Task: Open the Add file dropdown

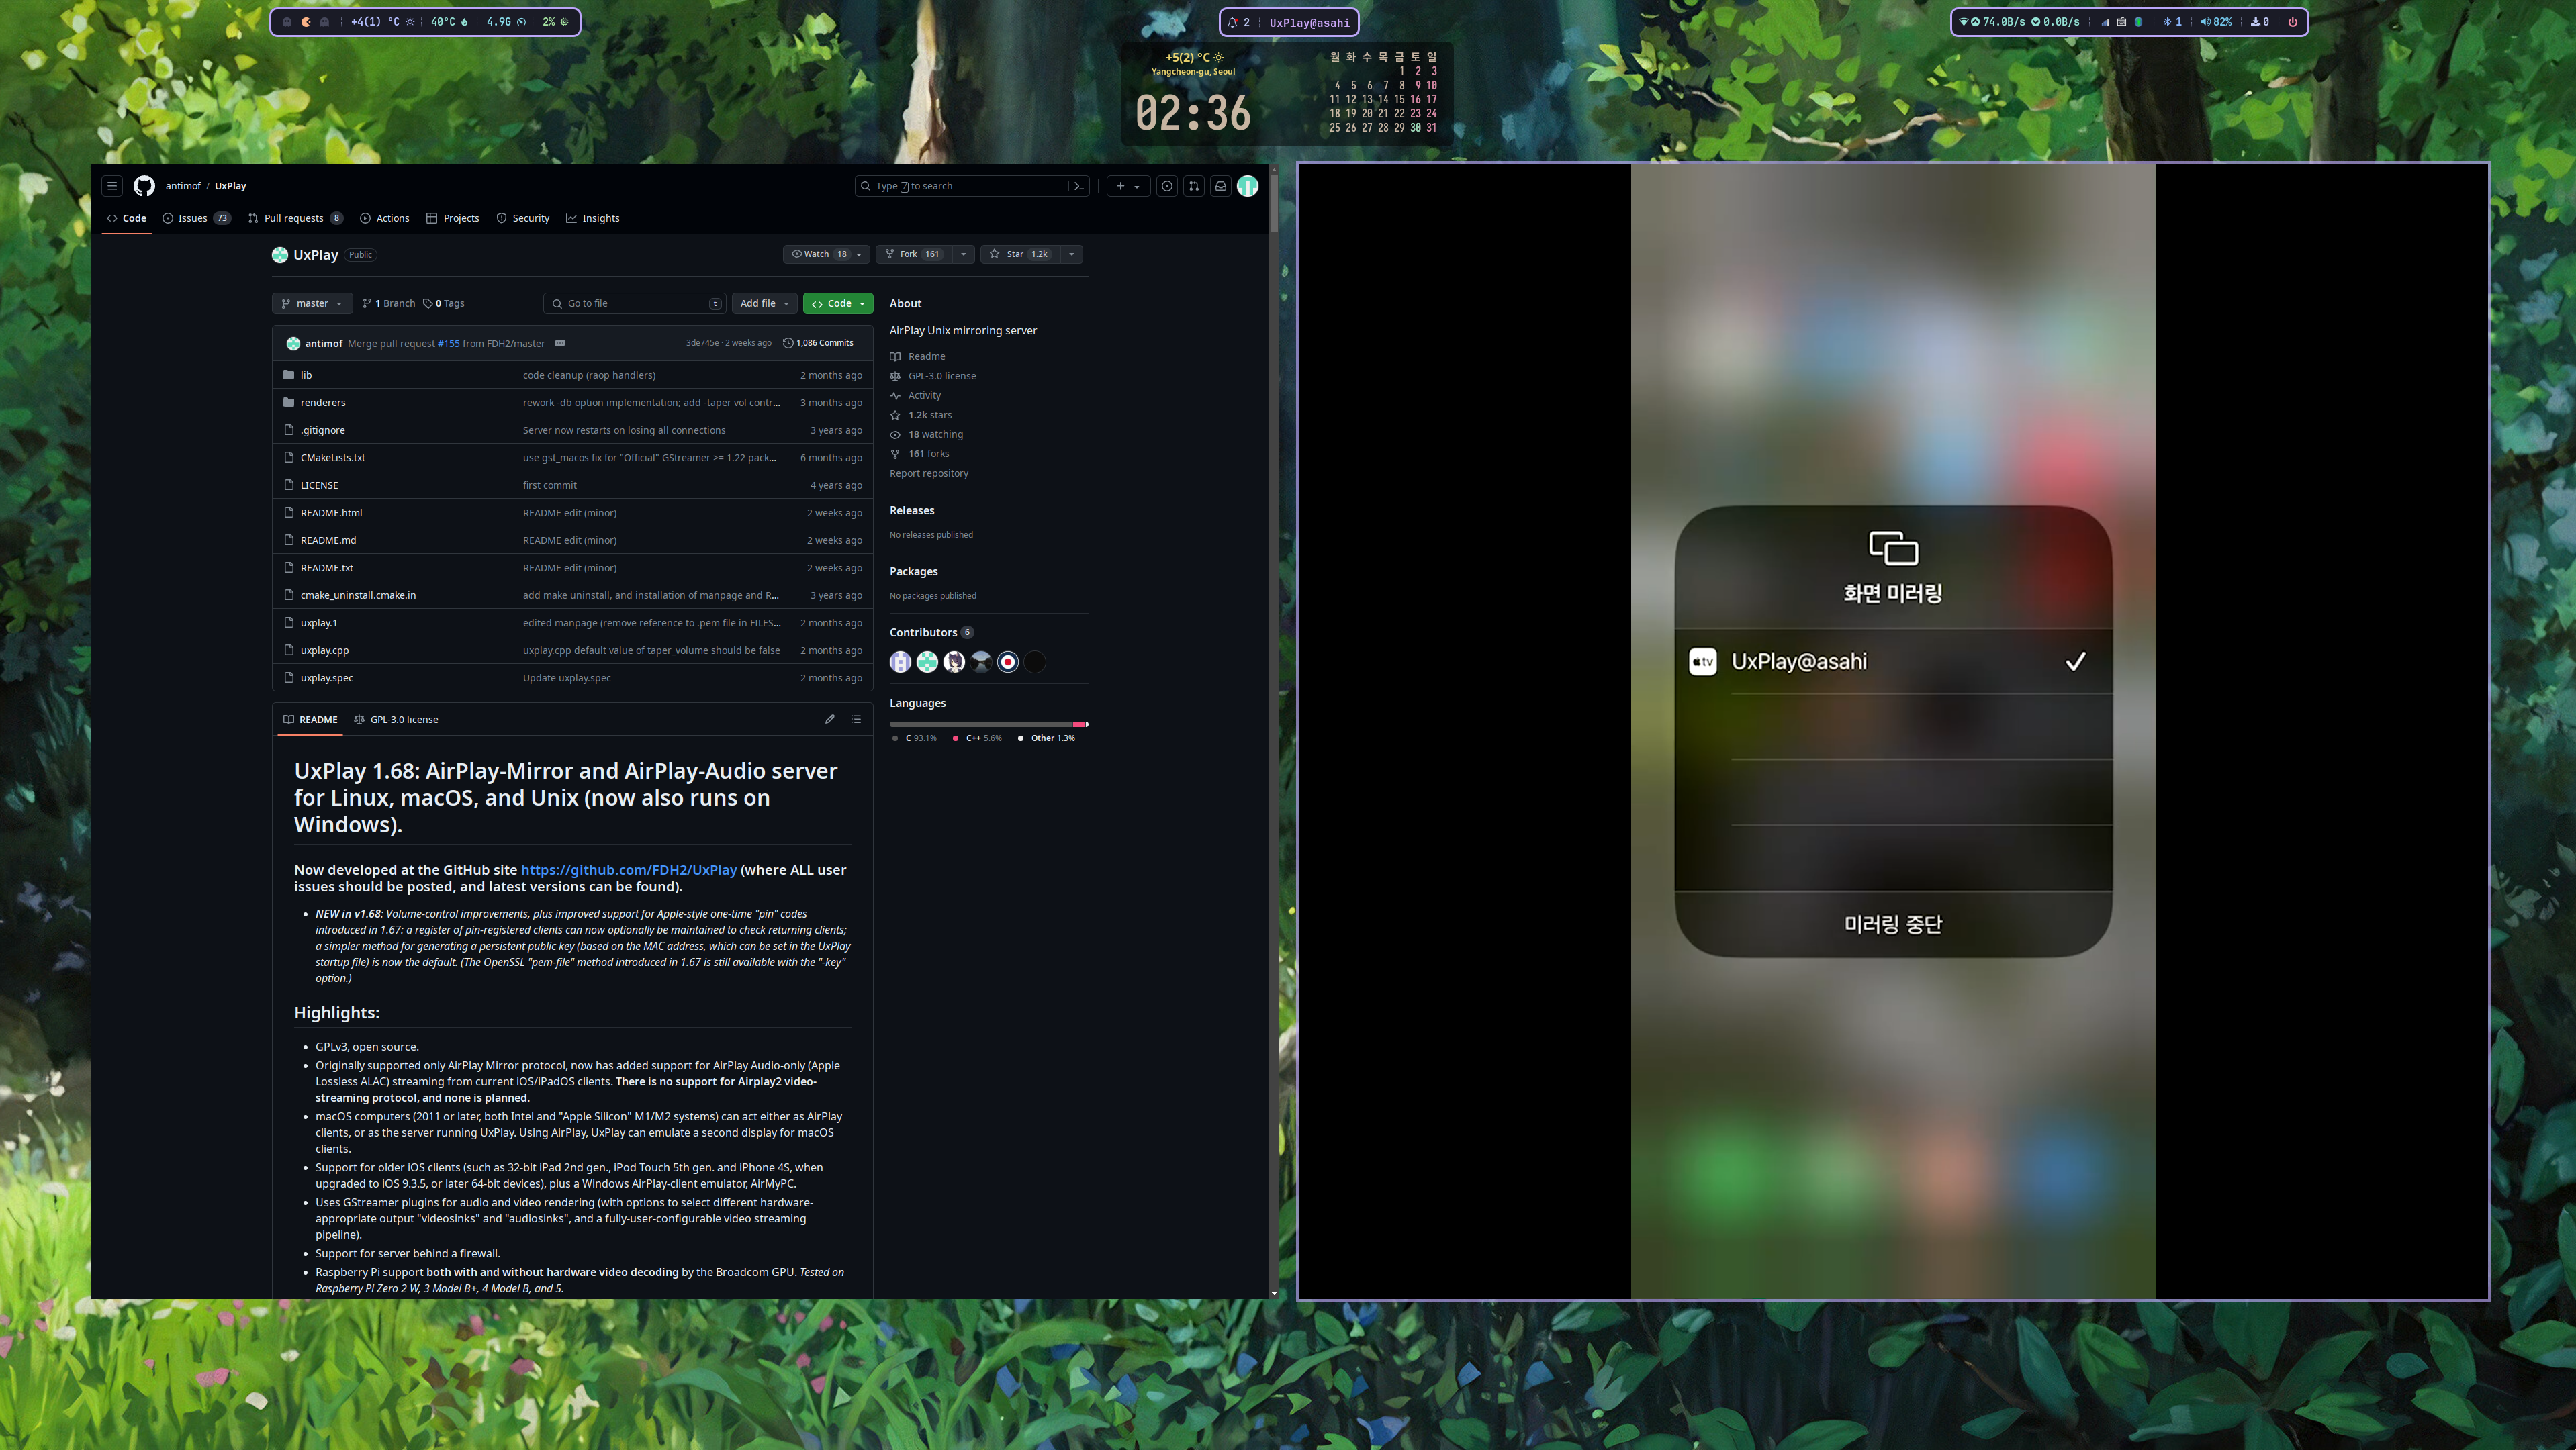Action: point(764,304)
